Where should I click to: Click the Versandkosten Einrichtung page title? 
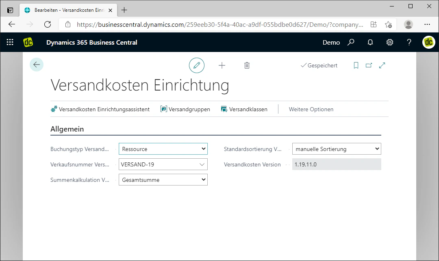click(x=140, y=85)
